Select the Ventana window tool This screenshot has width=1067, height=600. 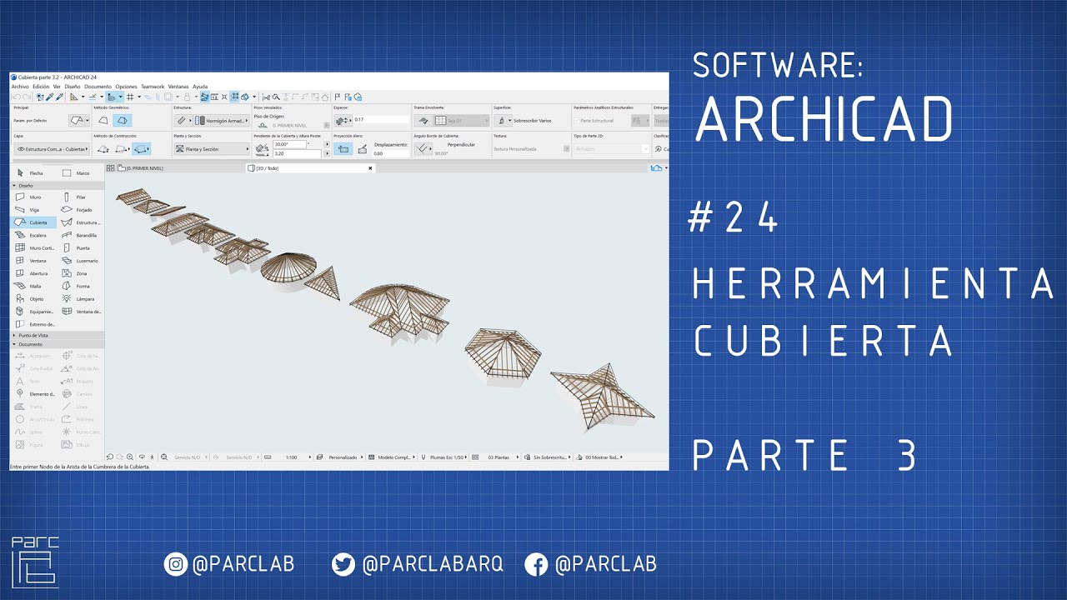[x=33, y=261]
